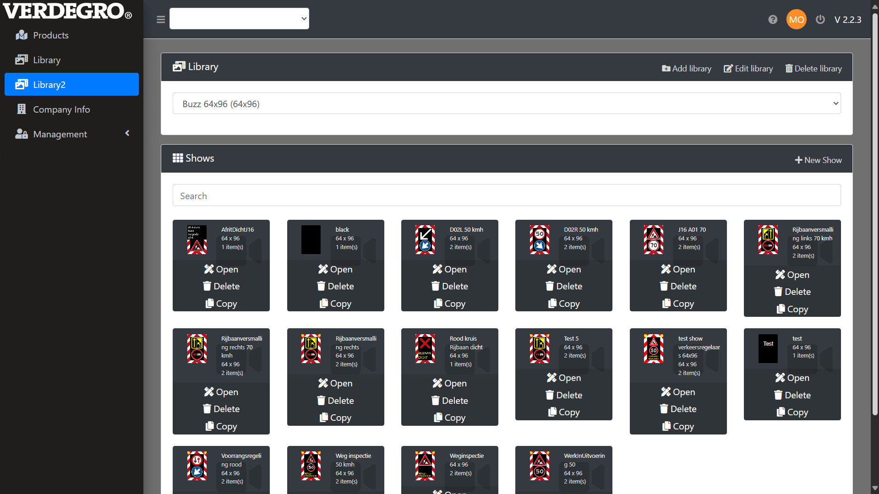This screenshot has width=879, height=494.
Task: Click the power logout icon
Action: 820,19
